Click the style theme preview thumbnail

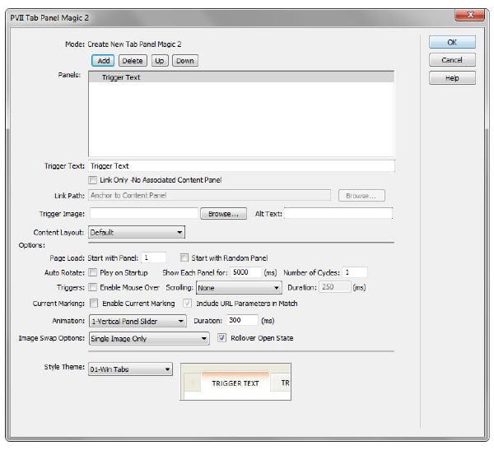[x=235, y=382]
